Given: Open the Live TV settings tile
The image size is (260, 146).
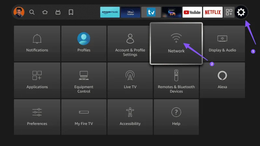Looking at the screenshot, I should [130, 80].
